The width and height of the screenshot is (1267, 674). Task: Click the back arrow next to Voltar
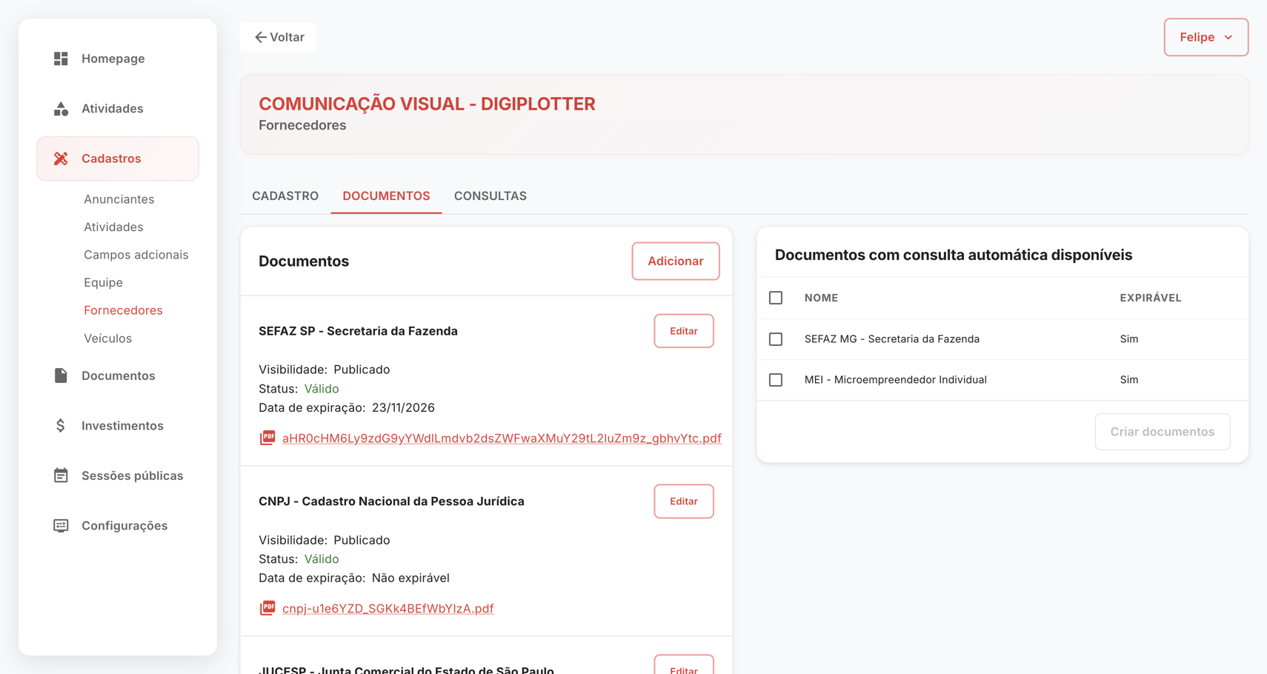[260, 37]
